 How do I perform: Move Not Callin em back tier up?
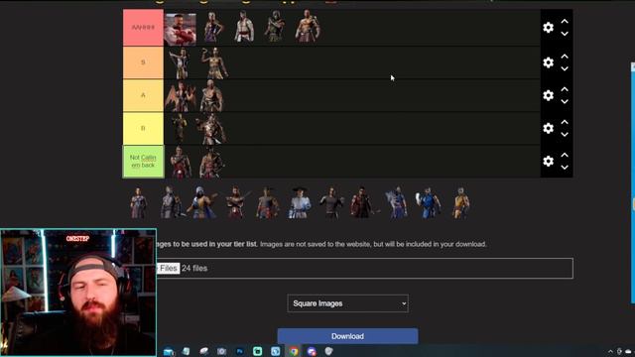click(565, 155)
